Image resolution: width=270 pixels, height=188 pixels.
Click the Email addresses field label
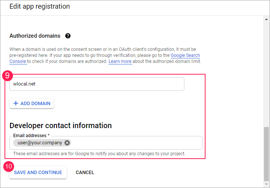[31, 135]
